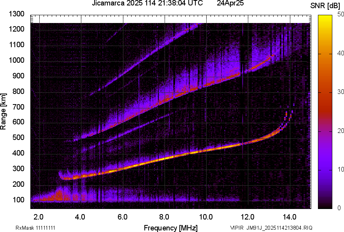Click the range axis value '1200'
Screen dimensions: 344x232
(16, 29)
